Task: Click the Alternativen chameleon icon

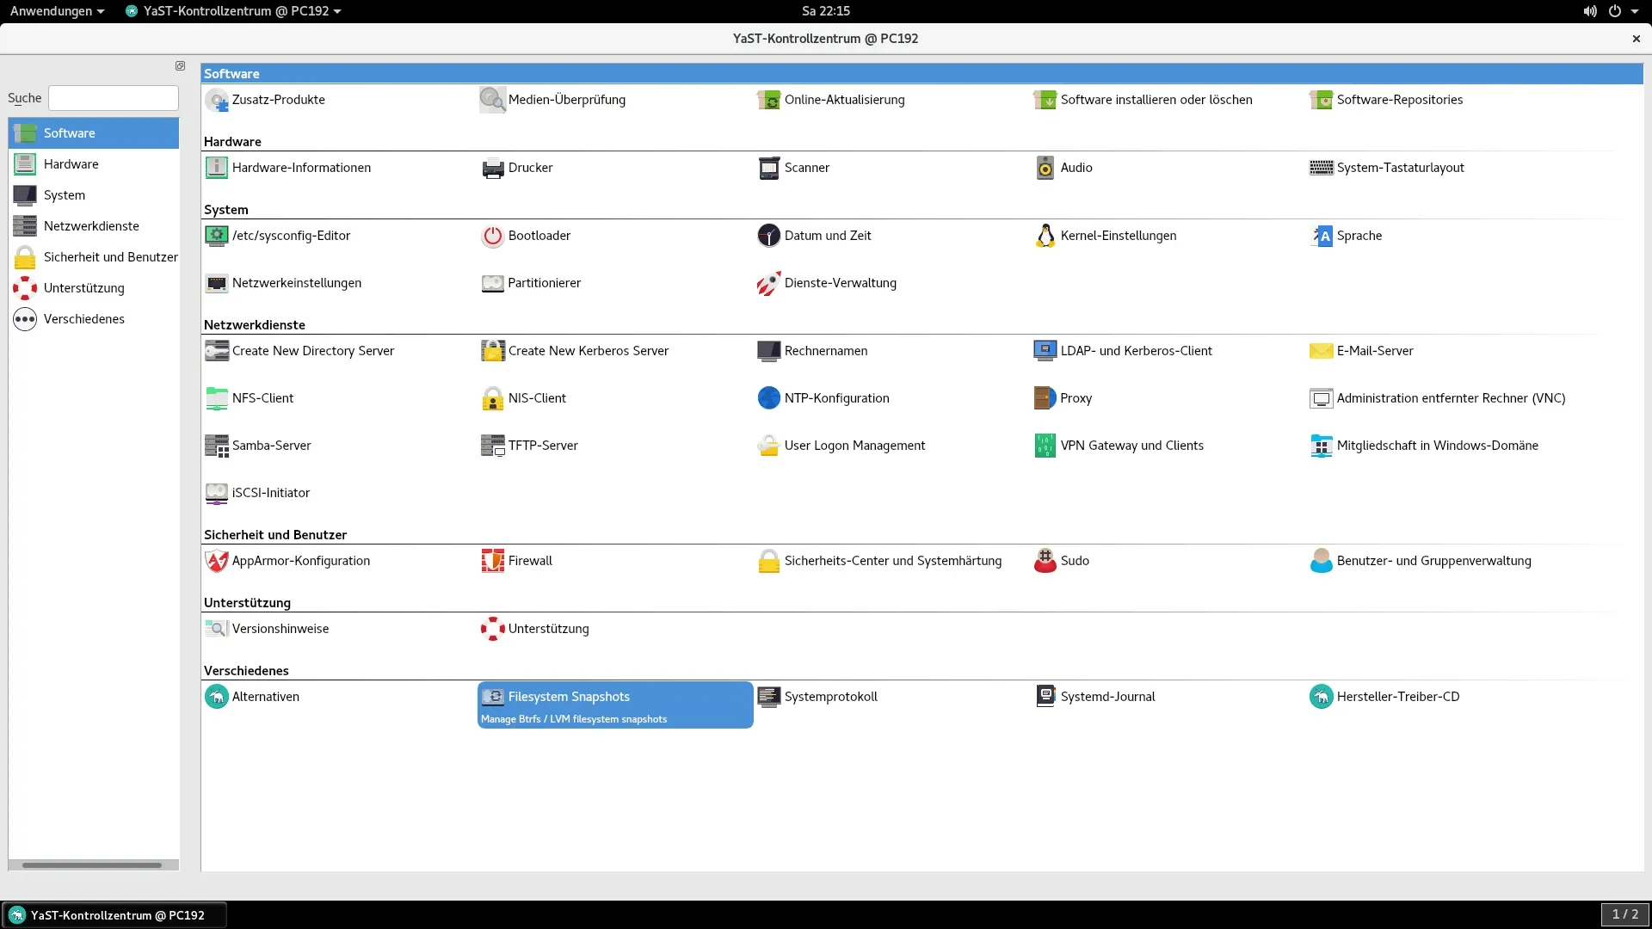Action: (x=217, y=697)
